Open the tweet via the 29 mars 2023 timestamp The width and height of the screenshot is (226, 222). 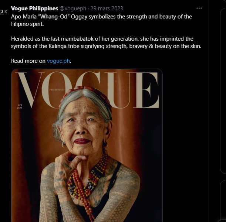click(x=107, y=8)
